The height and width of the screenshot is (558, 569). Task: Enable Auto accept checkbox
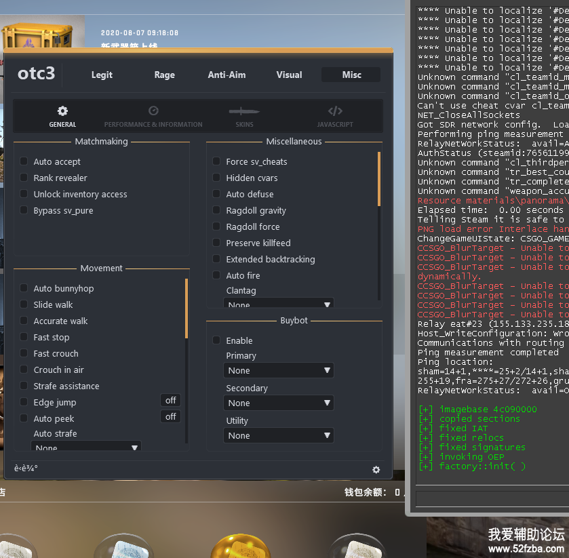pyautogui.click(x=24, y=161)
